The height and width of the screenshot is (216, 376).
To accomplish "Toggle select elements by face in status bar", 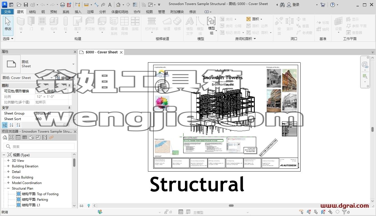I will pos(323,212).
